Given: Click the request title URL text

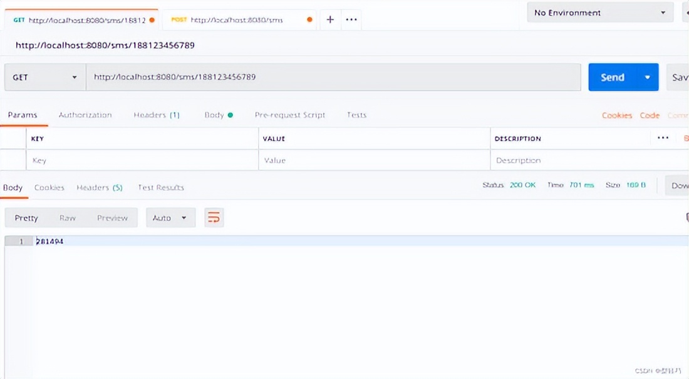Looking at the screenshot, I should 105,45.
